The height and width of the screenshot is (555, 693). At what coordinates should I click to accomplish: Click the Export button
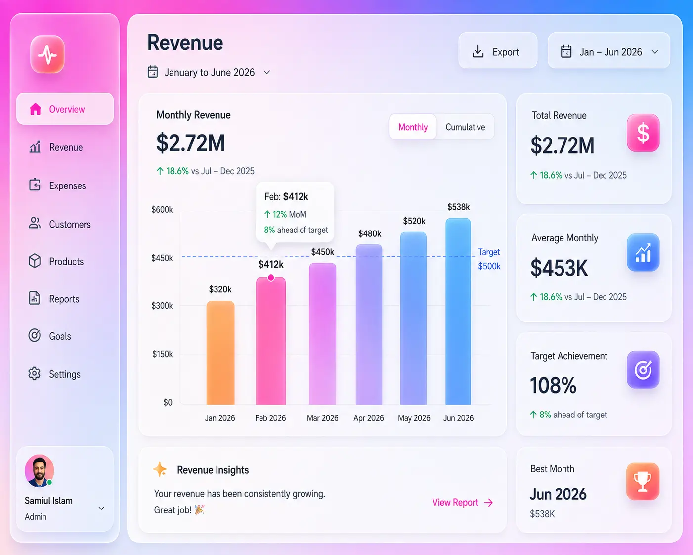(x=498, y=51)
